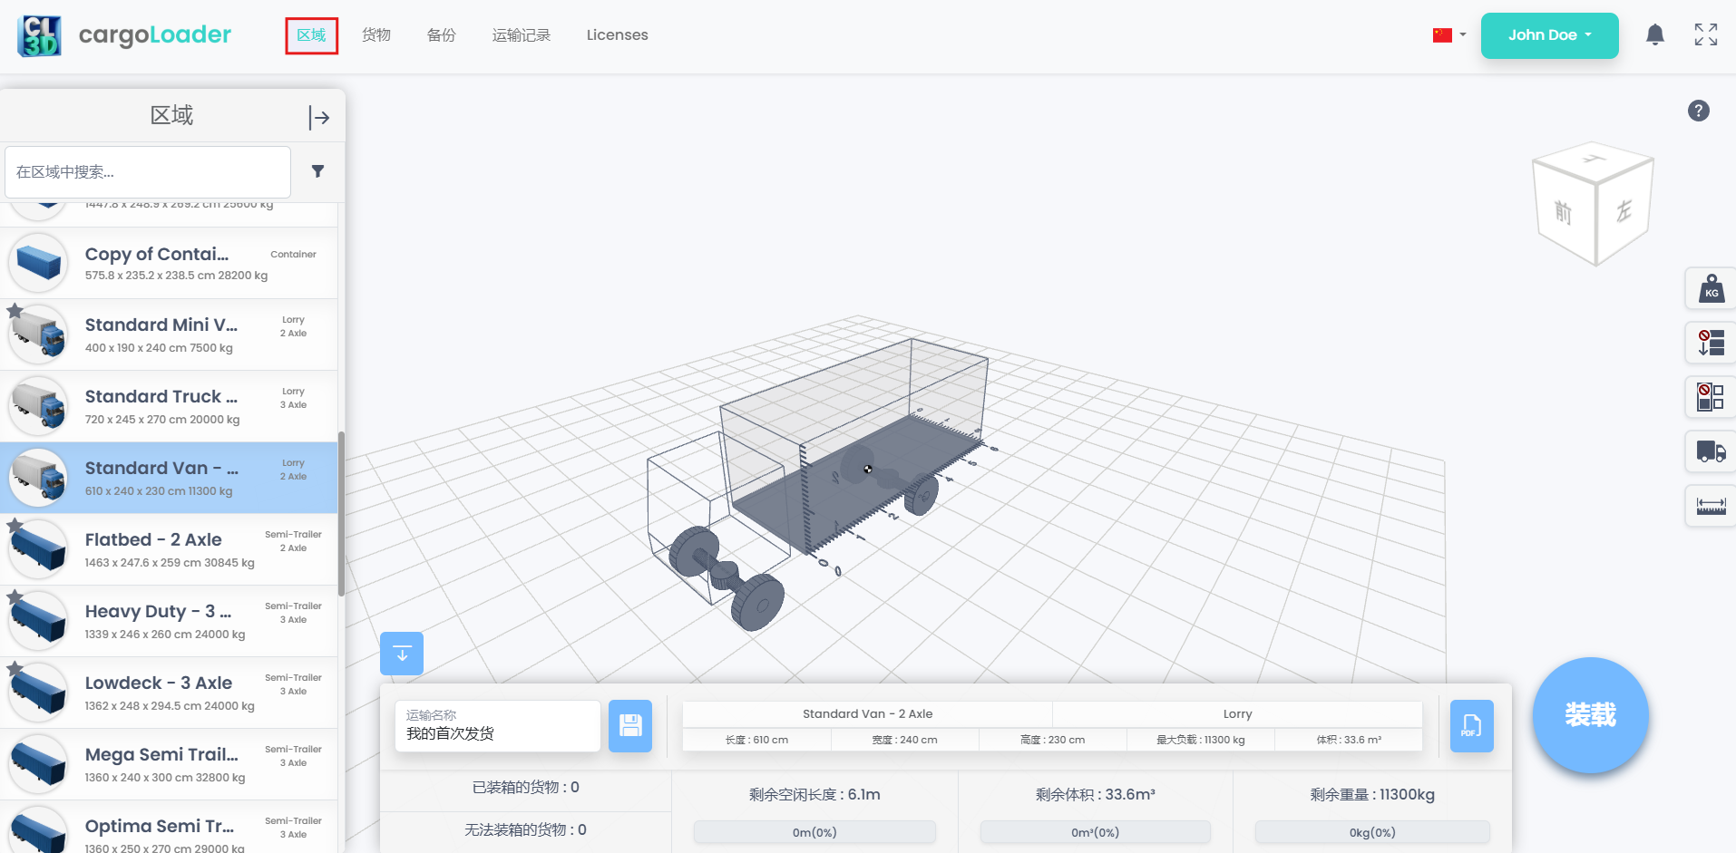Toggle the ruler dimensions icon
1736x853 pixels.
pyautogui.click(x=1711, y=505)
